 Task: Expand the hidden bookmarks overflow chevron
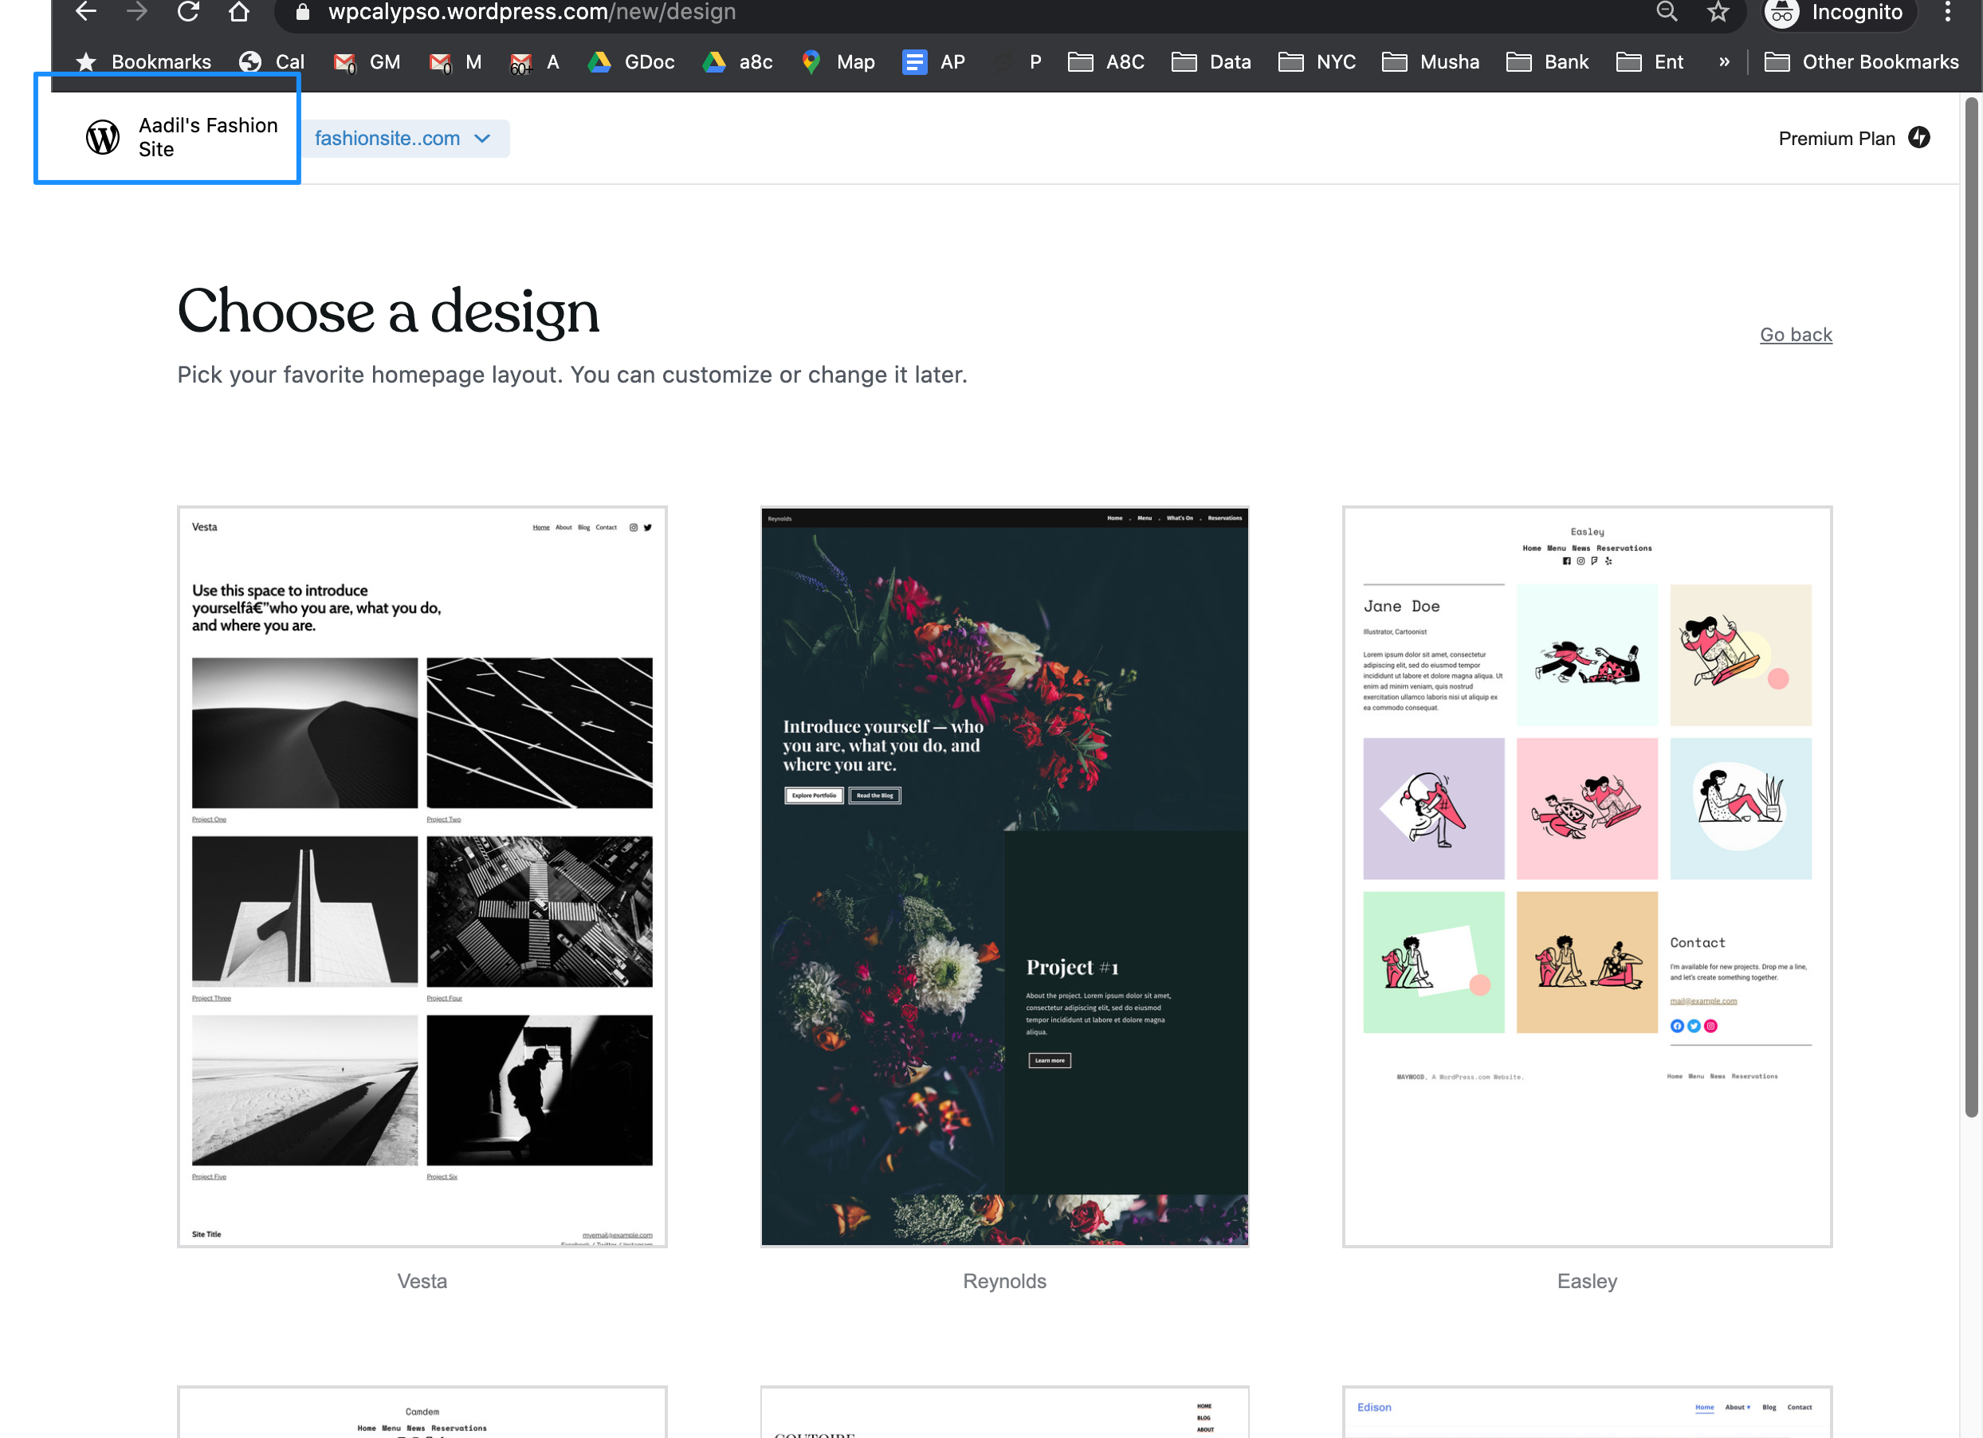(x=1723, y=62)
